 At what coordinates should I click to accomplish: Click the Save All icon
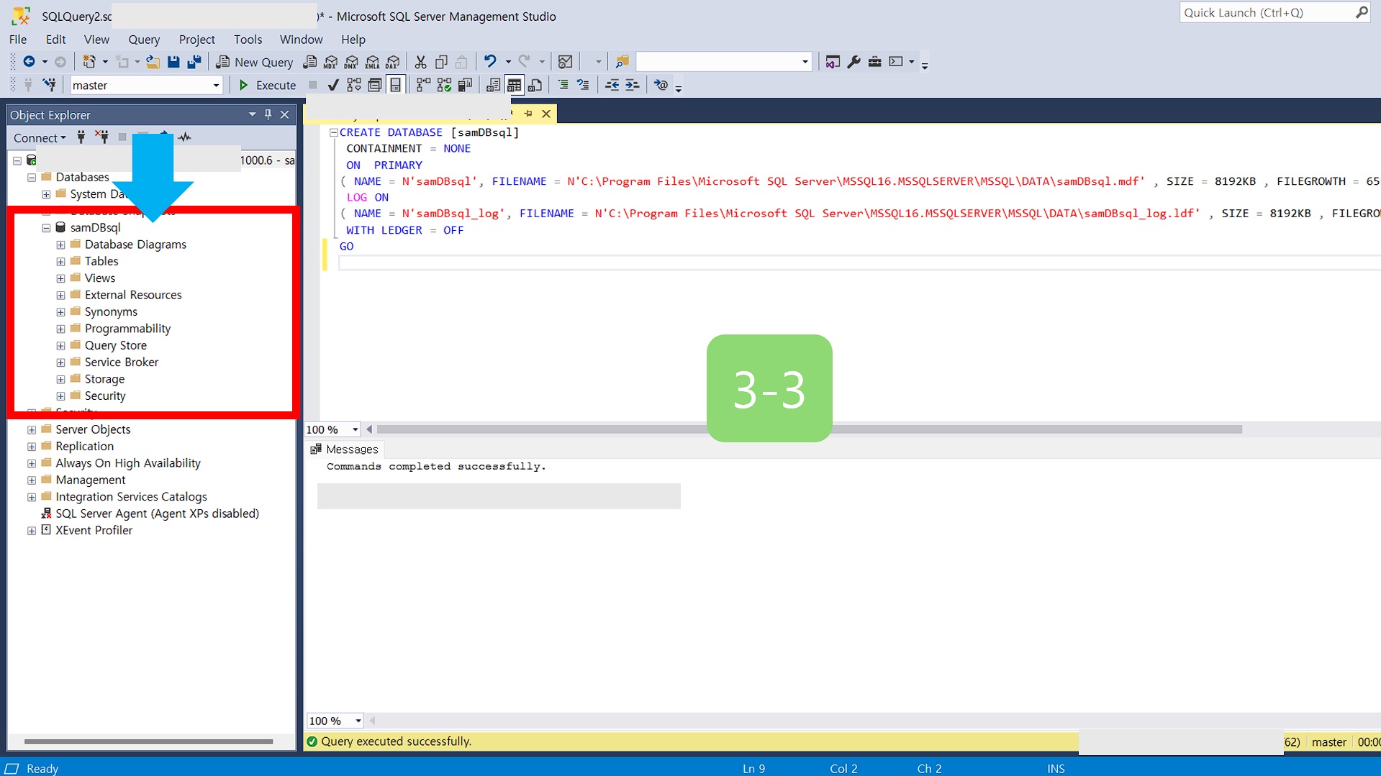tap(194, 62)
